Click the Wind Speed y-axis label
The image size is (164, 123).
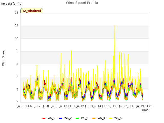(x=3, y=58)
